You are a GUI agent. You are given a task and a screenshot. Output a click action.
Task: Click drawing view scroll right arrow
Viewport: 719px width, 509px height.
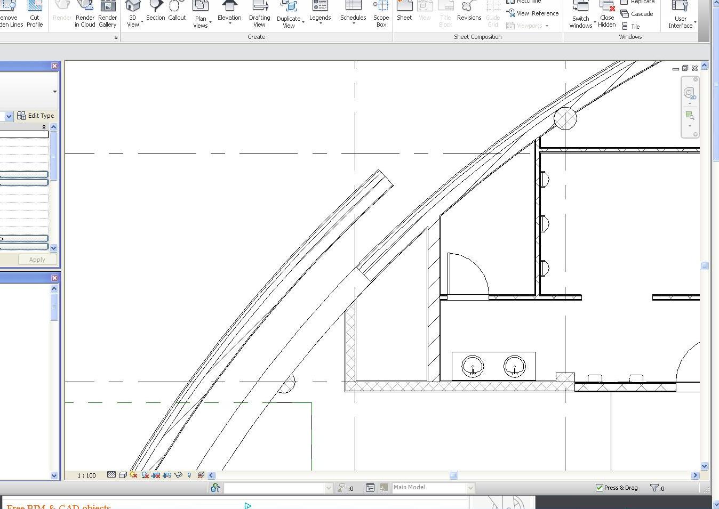pos(695,475)
